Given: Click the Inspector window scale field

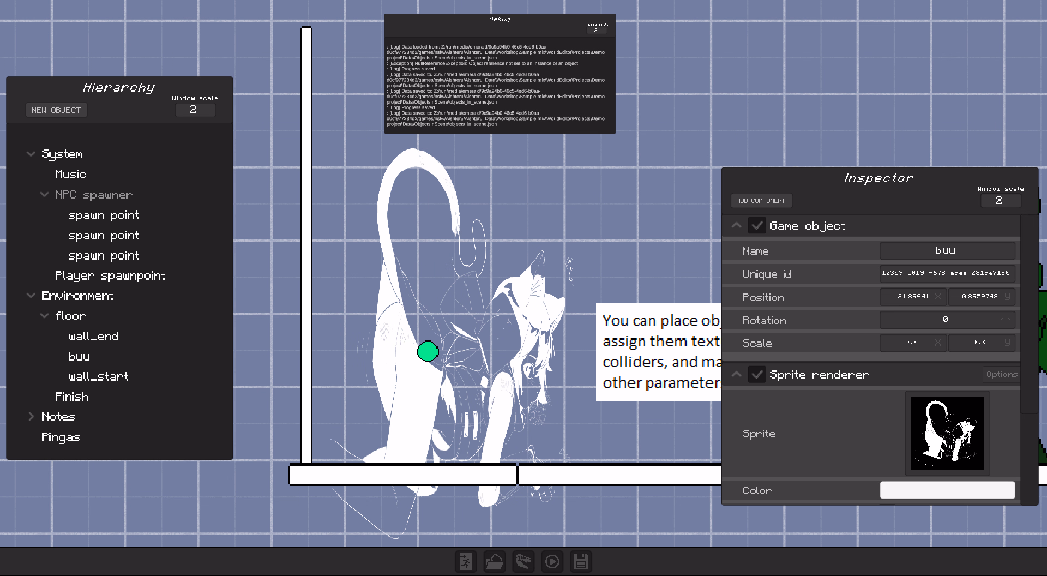Looking at the screenshot, I should [x=1001, y=200].
